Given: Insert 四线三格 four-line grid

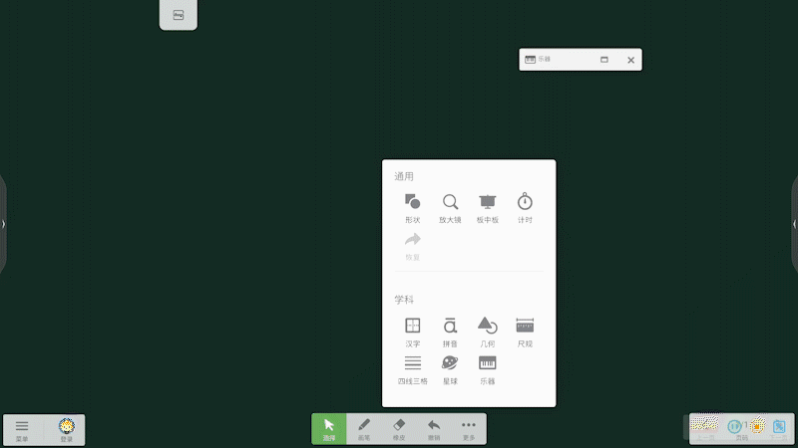Looking at the screenshot, I should click(x=412, y=368).
